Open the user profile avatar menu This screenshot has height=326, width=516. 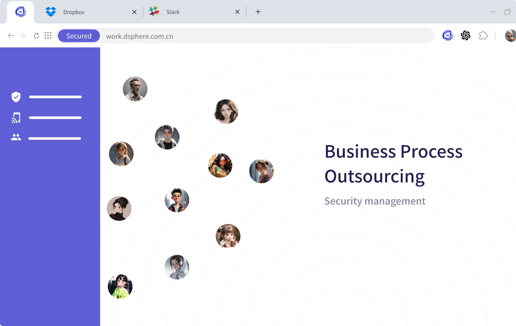[x=510, y=36]
